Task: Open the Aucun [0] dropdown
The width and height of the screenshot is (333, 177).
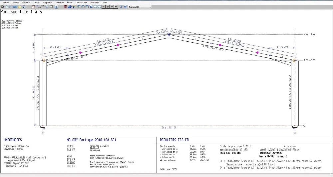Action: (x=140, y=7)
